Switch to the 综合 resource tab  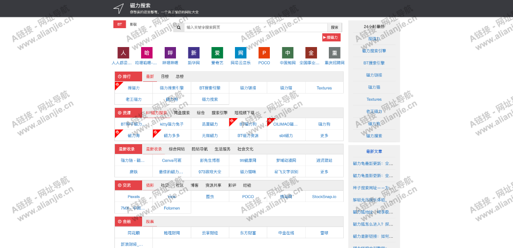point(201,112)
